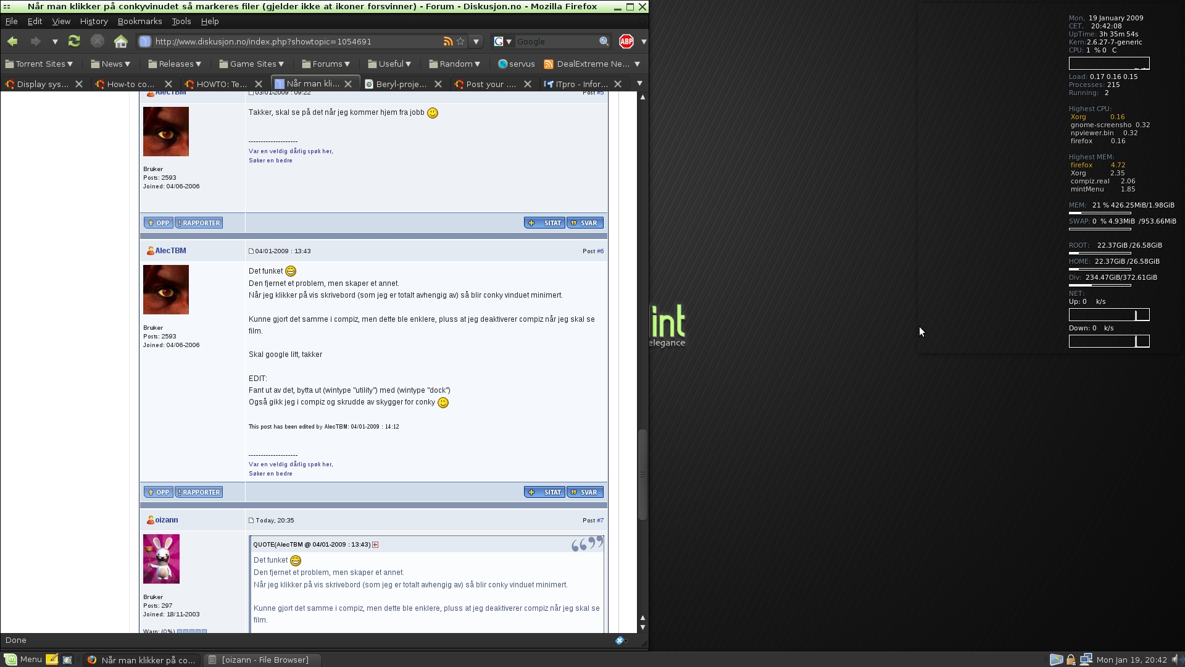This screenshot has height=667, width=1185.
Task: Expand the Torrent Sites bookmark folder
Action: click(38, 64)
